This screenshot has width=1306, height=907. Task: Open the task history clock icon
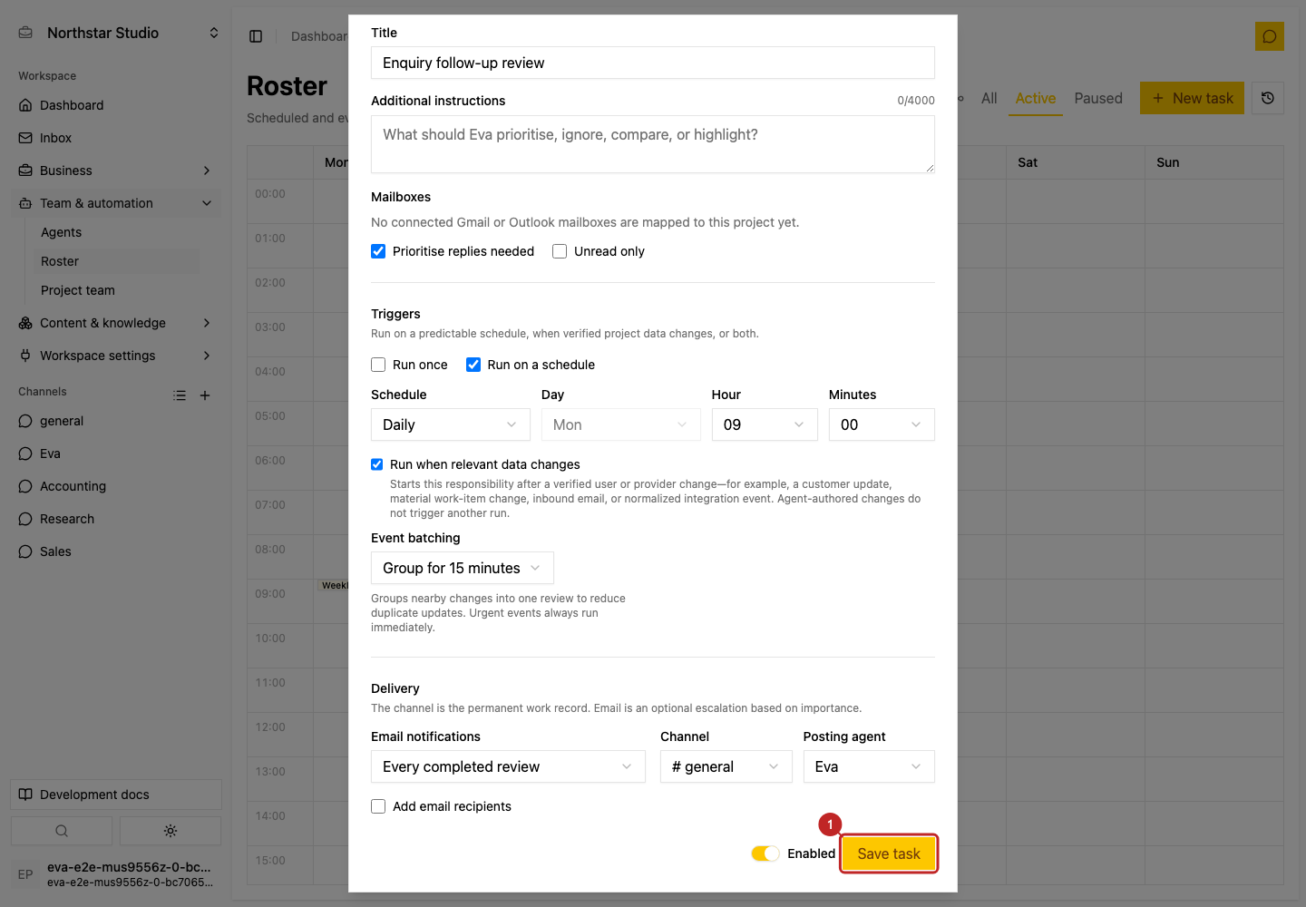(1268, 98)
